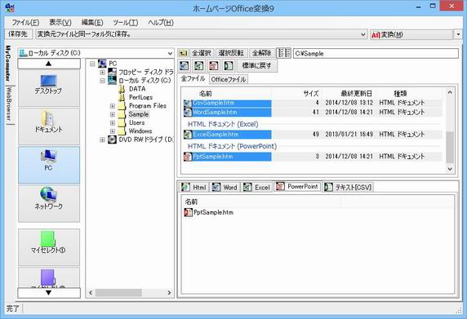Click the file list vertical scrollbar thumb

pos(450,147)
